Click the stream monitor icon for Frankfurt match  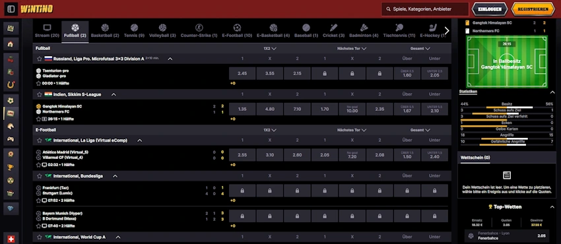click(44, 200)
